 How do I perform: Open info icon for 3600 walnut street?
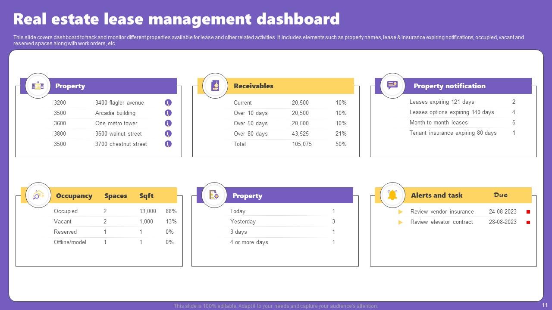click(x=168, y=133)
